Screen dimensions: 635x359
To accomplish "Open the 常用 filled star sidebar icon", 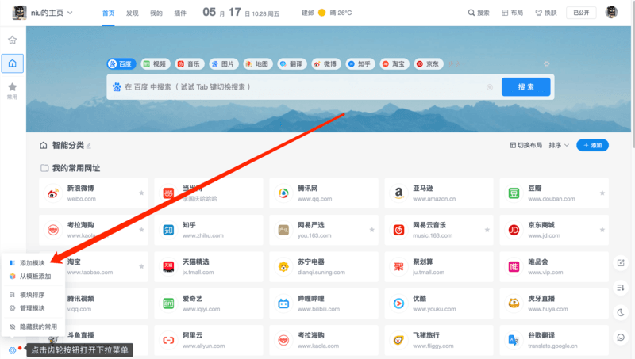I will 13,90.
